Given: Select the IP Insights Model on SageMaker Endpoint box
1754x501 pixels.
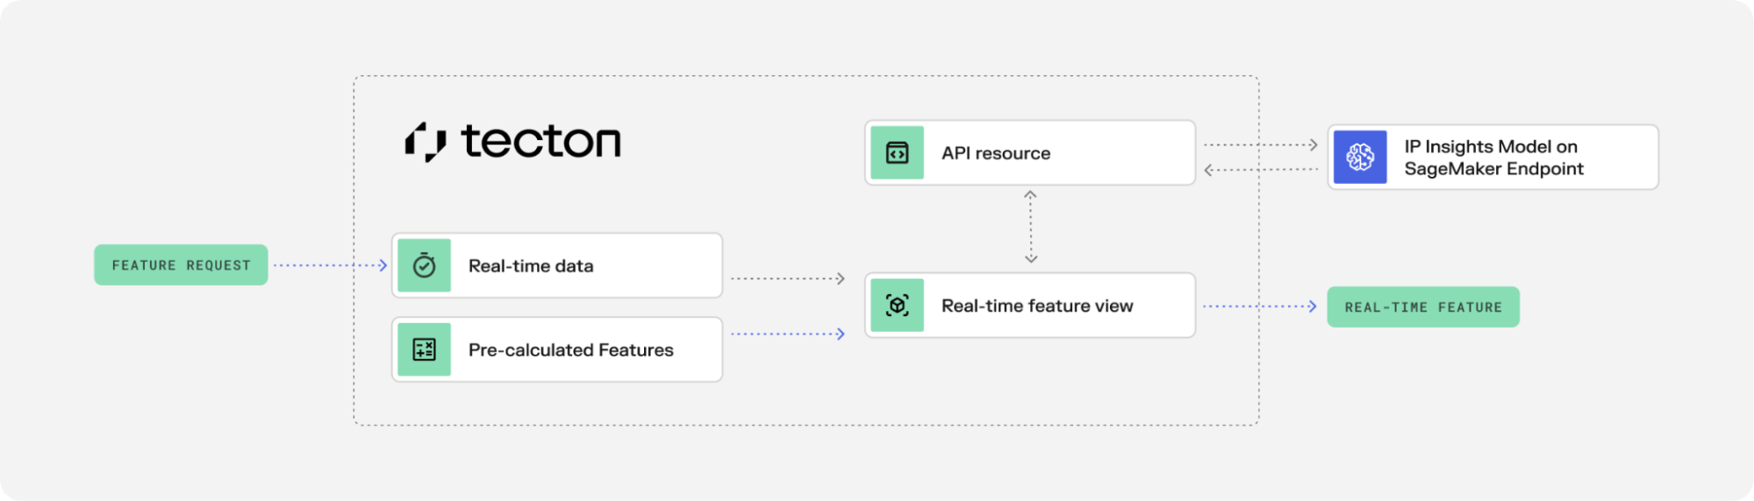Looking at the screenshot, I should (x=1493, y=158).
